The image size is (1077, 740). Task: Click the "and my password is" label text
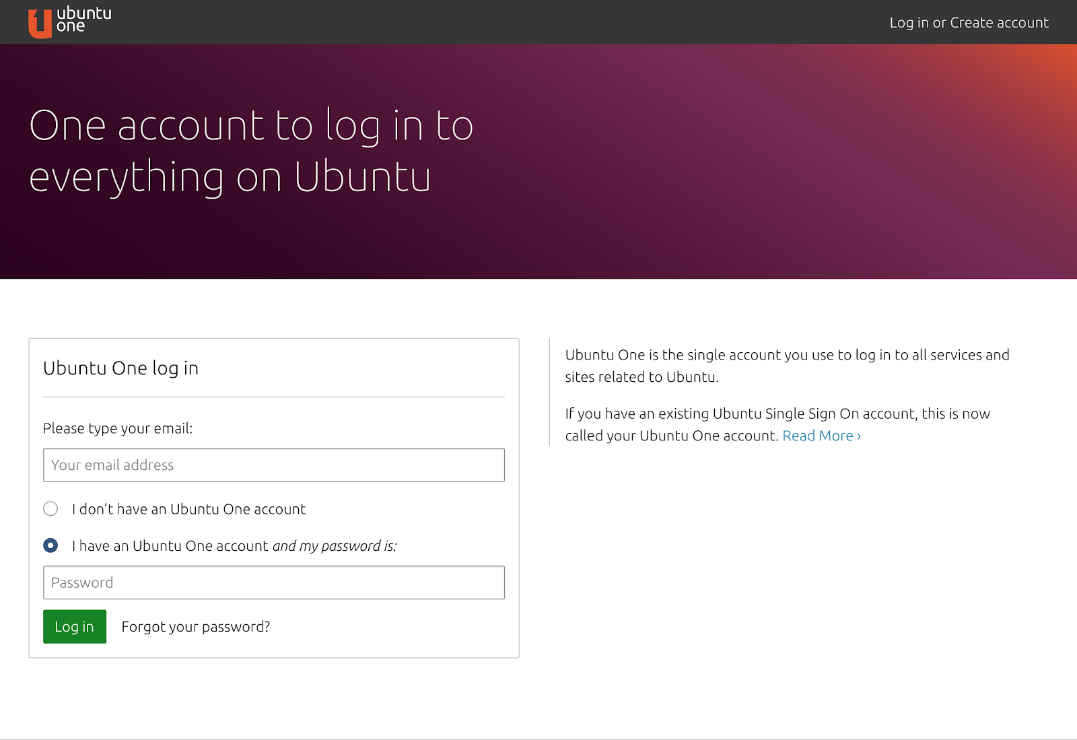[335, 546]
